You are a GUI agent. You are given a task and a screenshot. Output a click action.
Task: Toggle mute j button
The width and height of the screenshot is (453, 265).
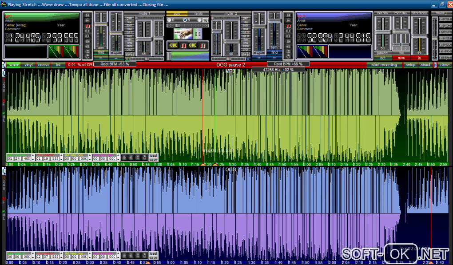pyautogui.click(x=441, y=13)
